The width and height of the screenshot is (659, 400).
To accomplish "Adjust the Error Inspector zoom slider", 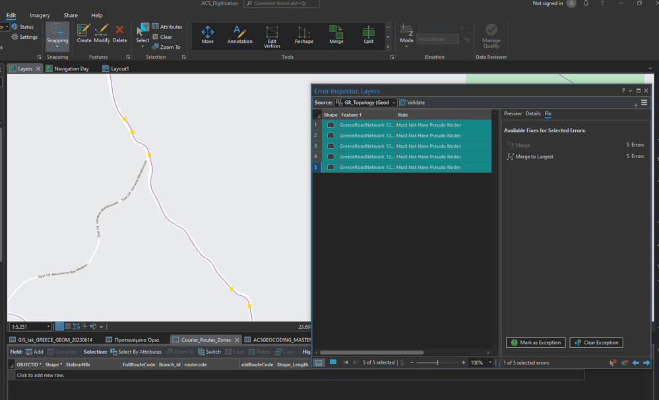I will tap(437, 362).
